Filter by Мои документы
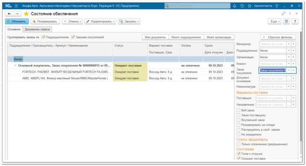 tap(155, 37)
